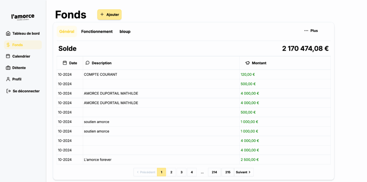Click Se déconnecter to log out

coord(23,91)
